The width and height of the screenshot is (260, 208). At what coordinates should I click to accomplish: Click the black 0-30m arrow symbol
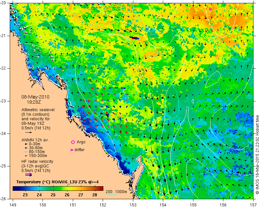click(x=26, y=144)
